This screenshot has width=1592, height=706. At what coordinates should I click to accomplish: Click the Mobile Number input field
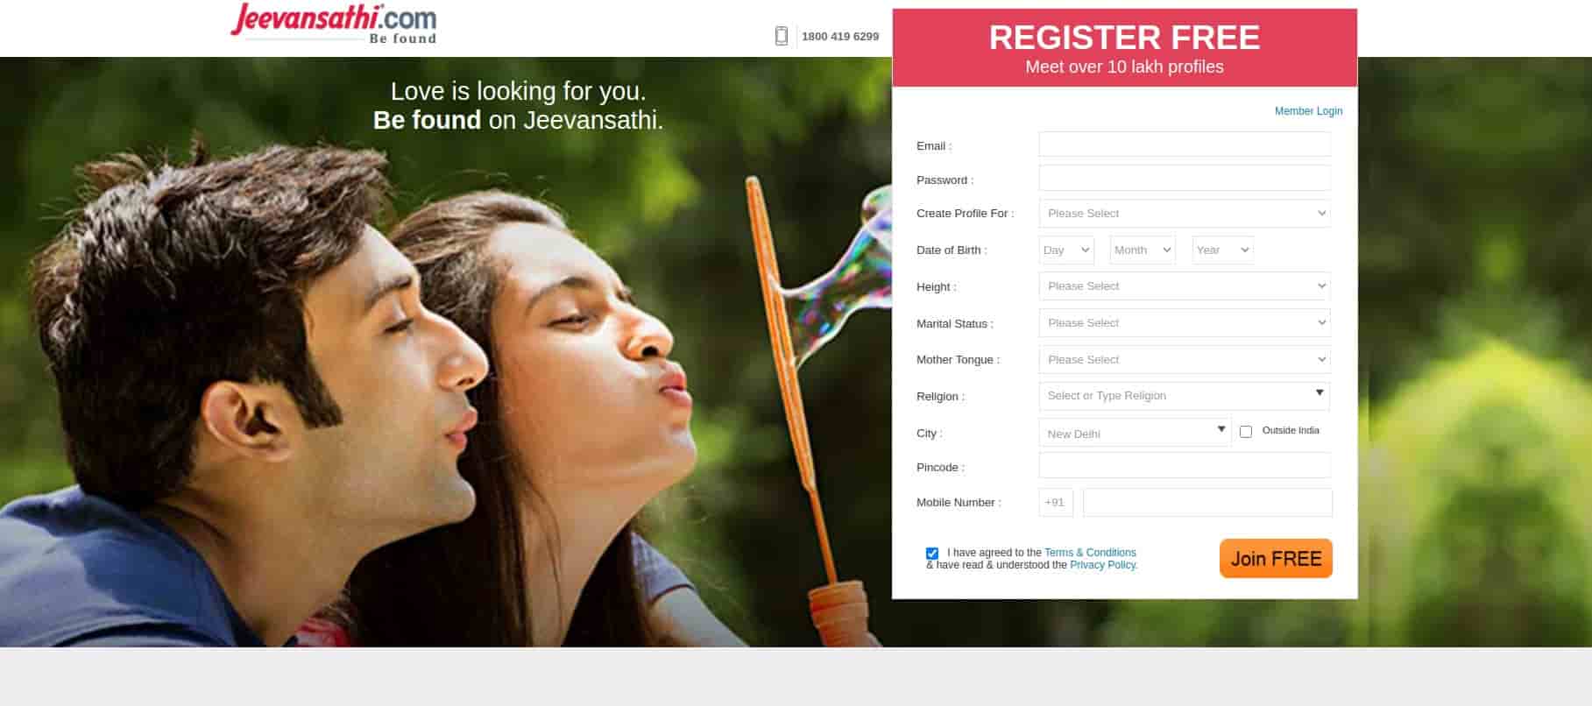tap(1207, 503)
